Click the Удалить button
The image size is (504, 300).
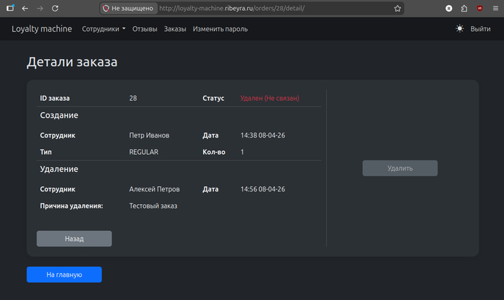click(400, 168)
